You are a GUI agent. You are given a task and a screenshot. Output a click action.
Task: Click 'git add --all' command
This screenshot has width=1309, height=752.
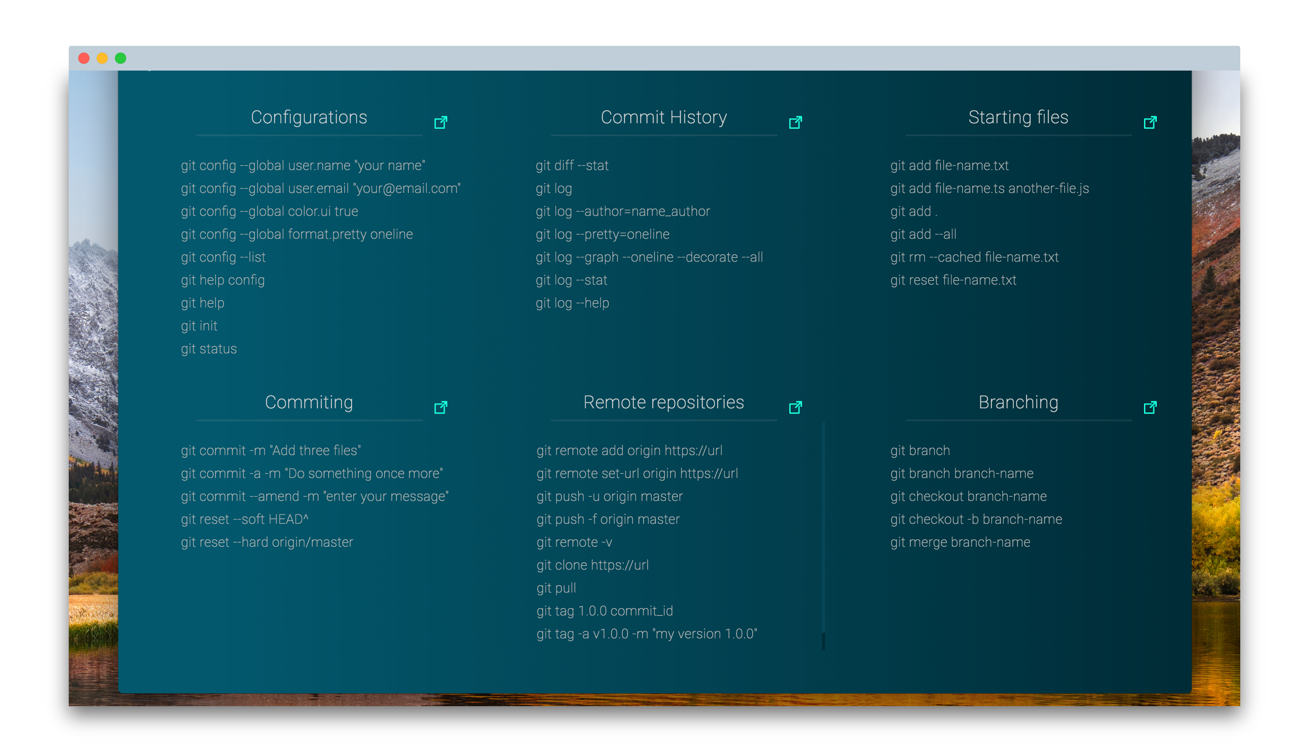pyautogui.click(x=923, y=234)
